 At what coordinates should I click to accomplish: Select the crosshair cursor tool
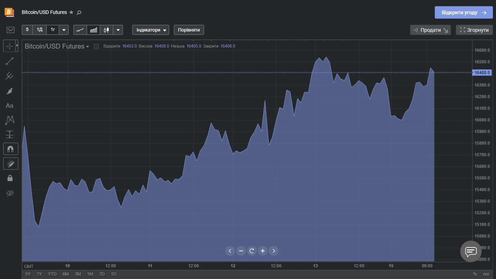point(10,46)
